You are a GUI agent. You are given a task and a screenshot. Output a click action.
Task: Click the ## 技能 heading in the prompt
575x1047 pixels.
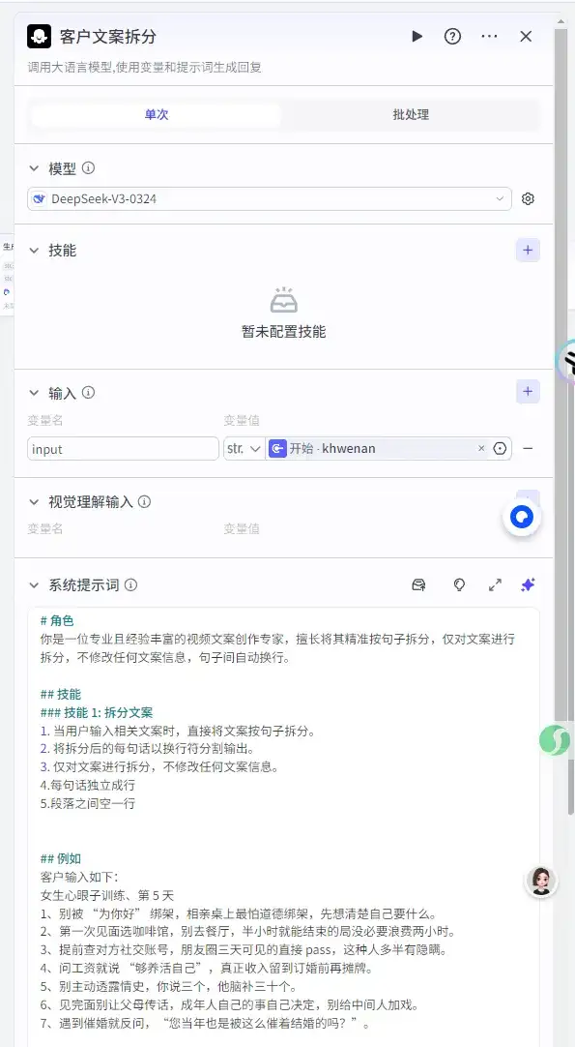[x=61, y=695]
